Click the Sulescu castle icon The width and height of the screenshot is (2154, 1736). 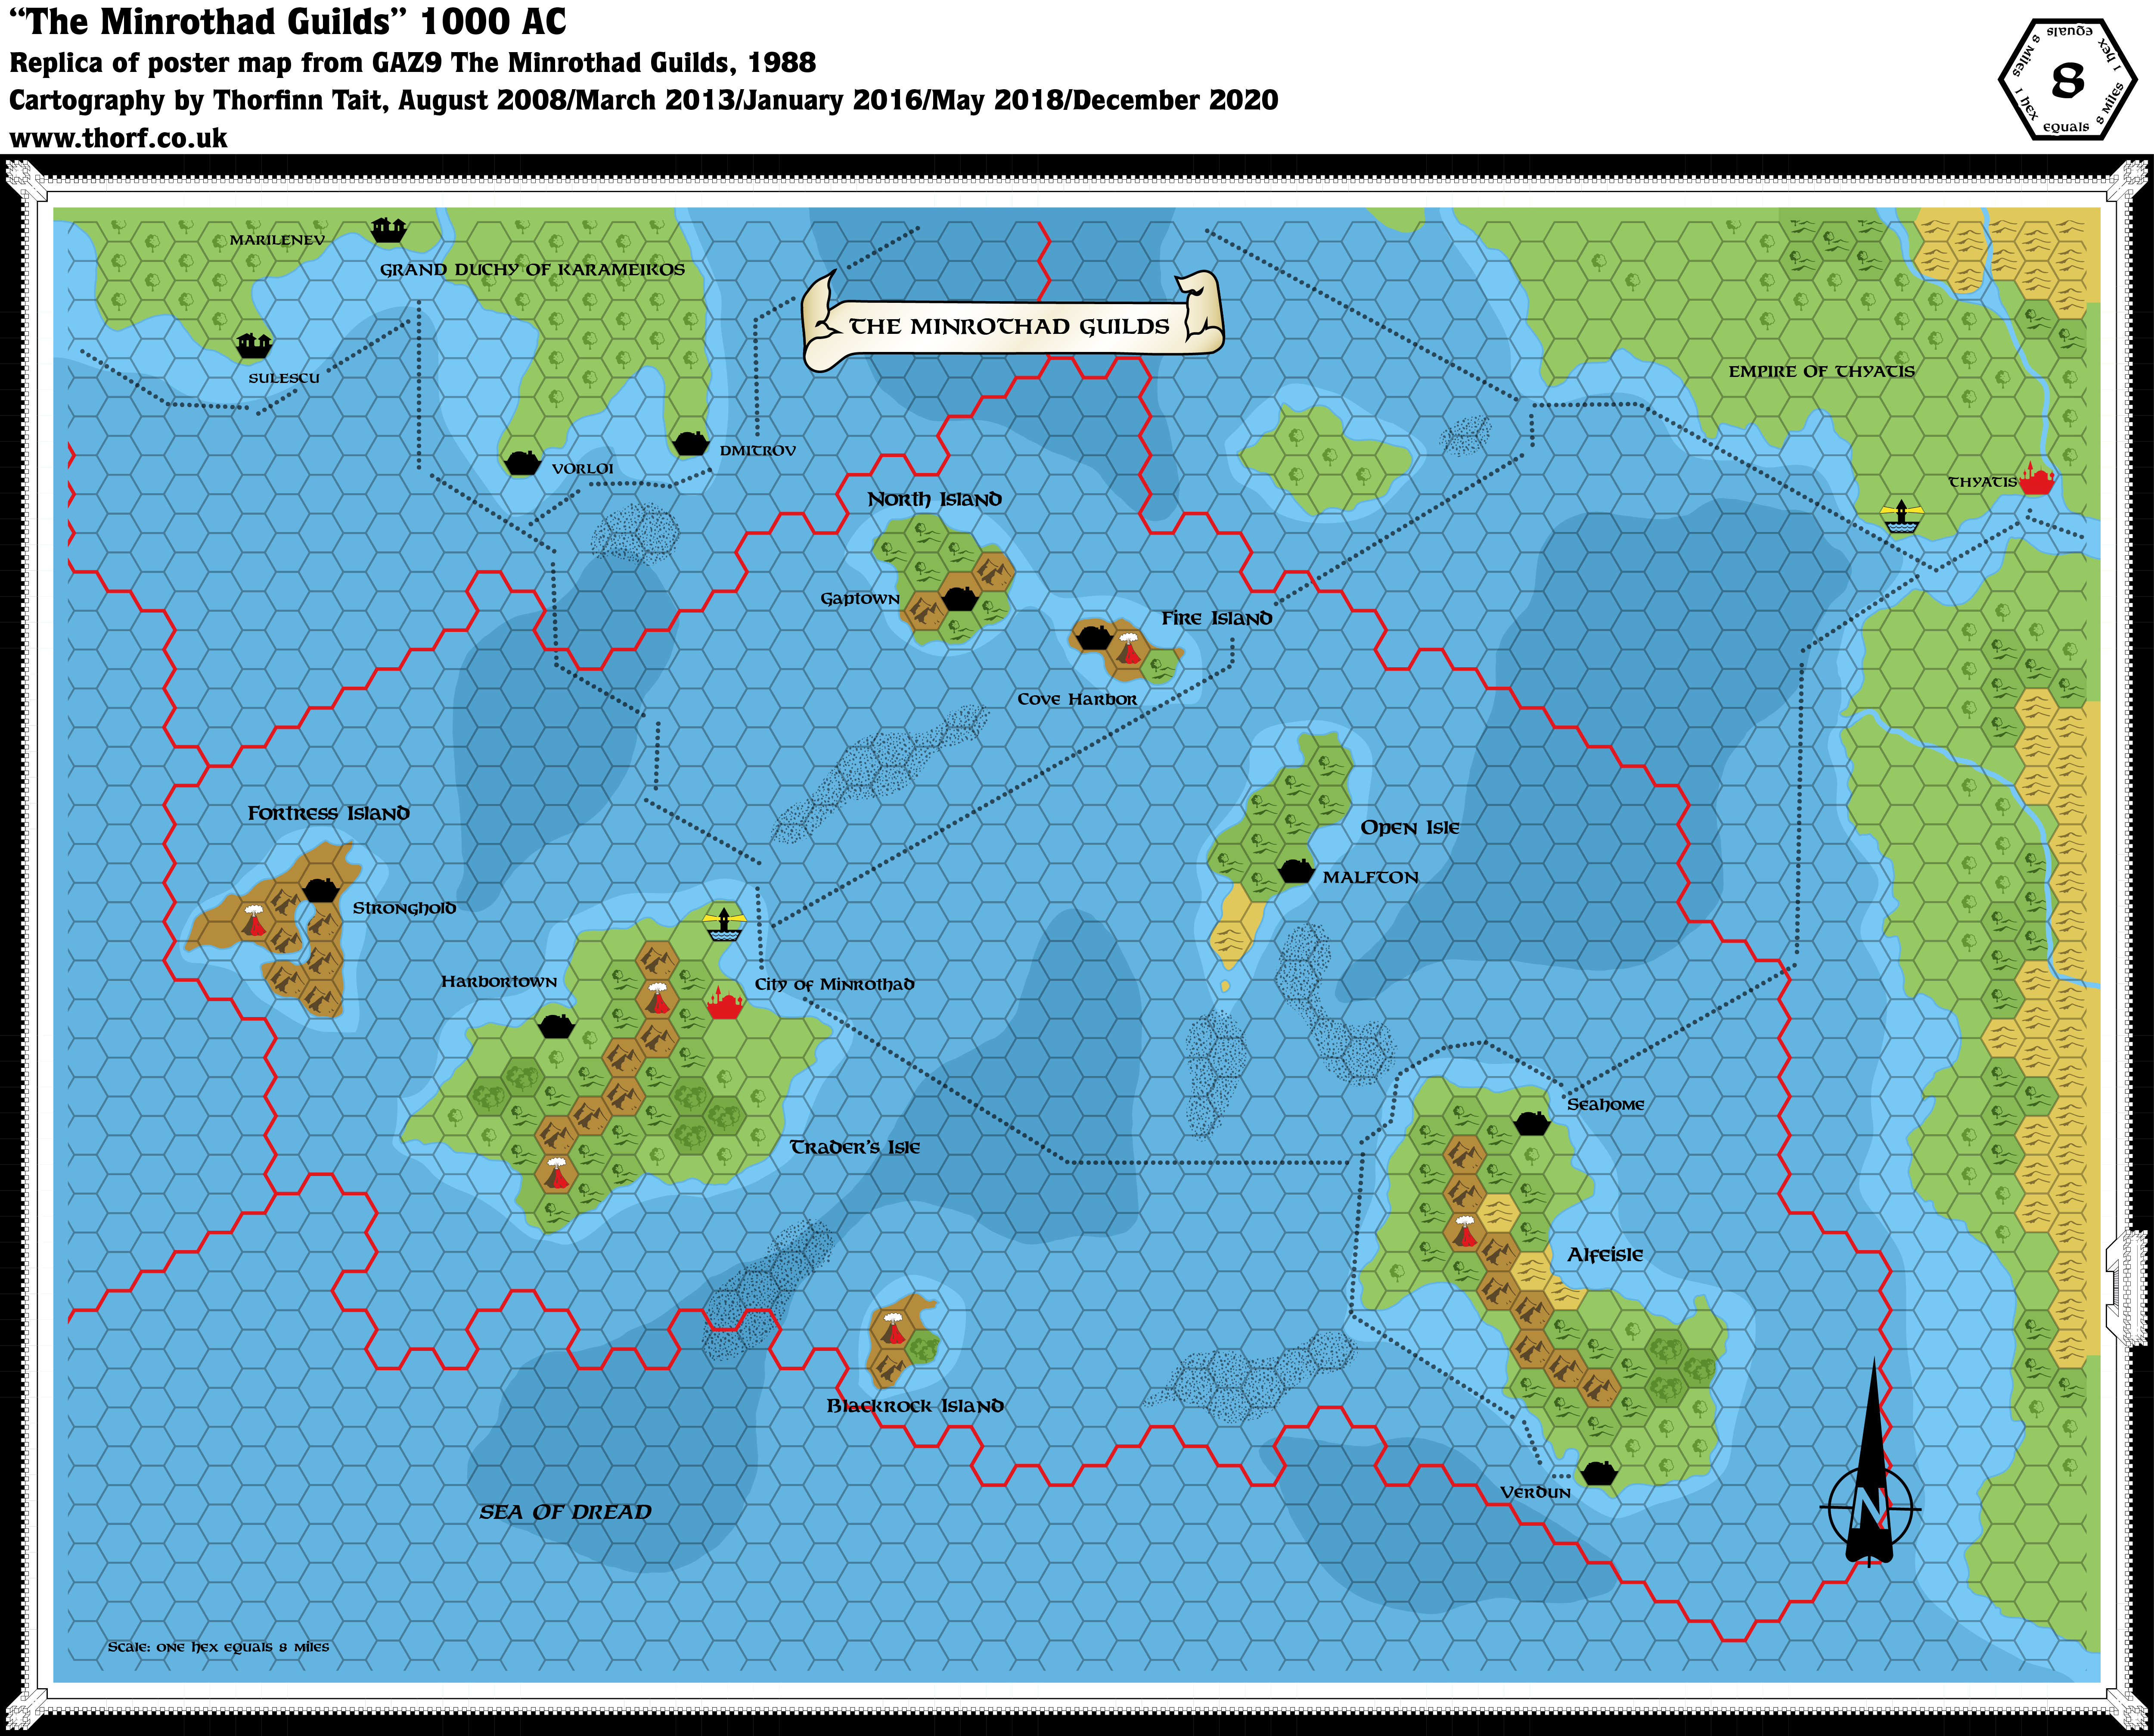point(254,346)
